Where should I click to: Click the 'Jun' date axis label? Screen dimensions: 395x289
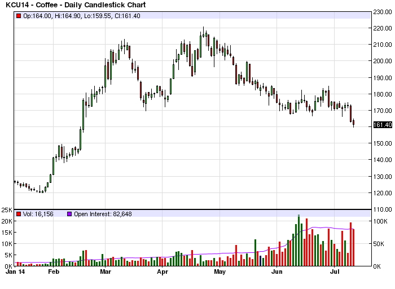[276, 272]
